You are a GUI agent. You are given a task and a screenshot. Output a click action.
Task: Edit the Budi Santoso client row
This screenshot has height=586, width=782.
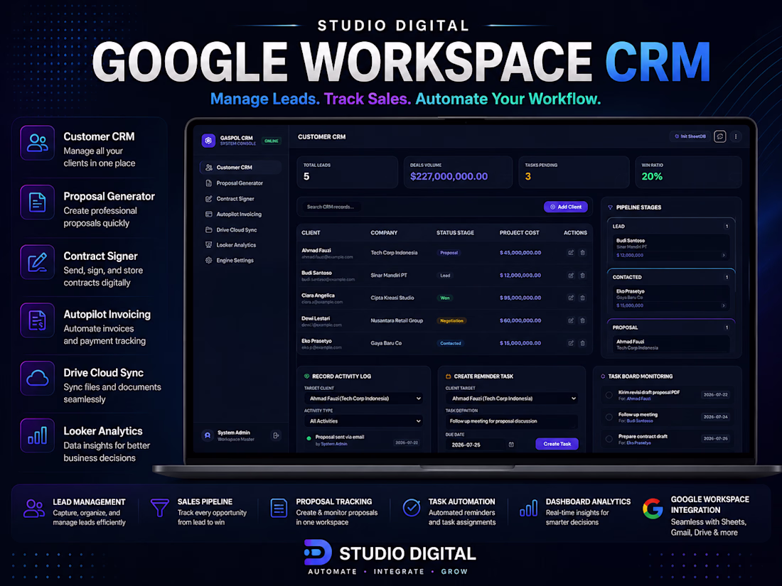point(571,275)
